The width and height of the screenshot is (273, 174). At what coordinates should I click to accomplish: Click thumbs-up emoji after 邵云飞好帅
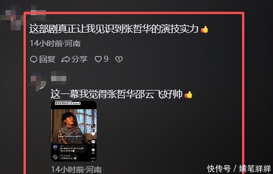click(188, 95)
